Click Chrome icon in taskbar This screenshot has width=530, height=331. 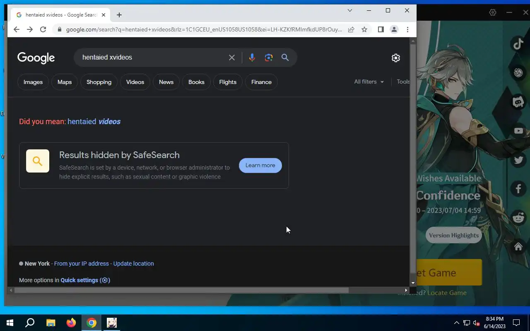click(x=92, y=323)
